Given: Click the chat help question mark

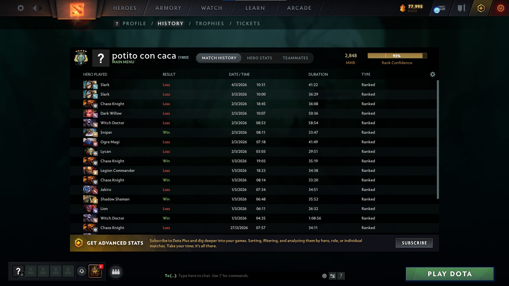Looking at the screenshot, I should click(x=341, y=276).
